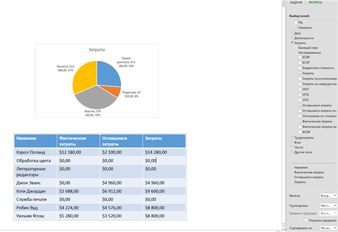
Task: Open the Базовый план subgroup
Action: coord(308,48)
